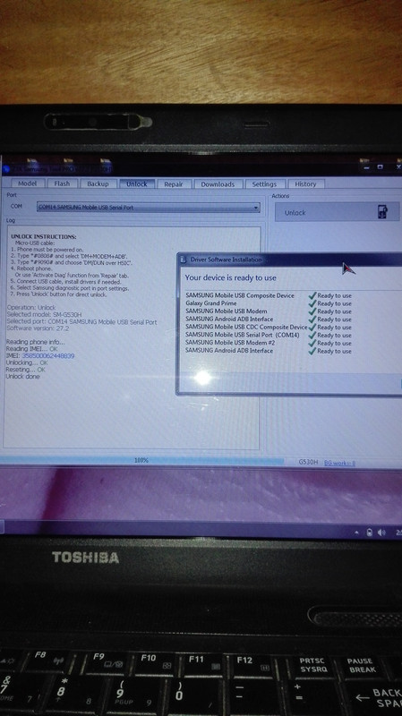Click checkmark next to USB Serial Port (COM14)
The image size is (402, 716).
312,335
